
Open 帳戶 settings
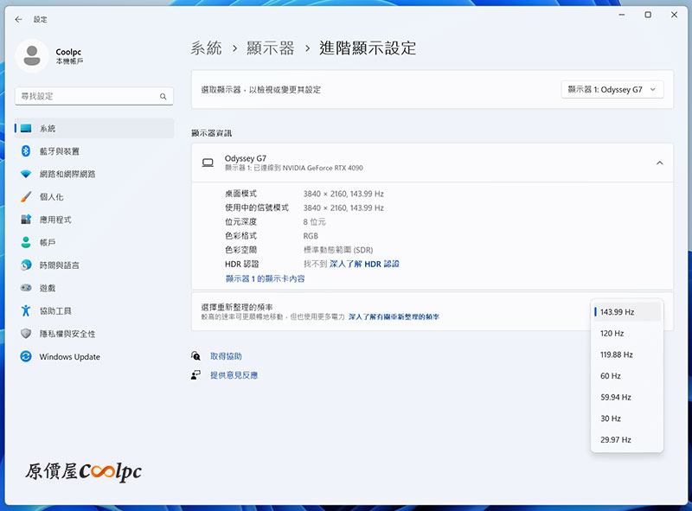pos(94,242)
